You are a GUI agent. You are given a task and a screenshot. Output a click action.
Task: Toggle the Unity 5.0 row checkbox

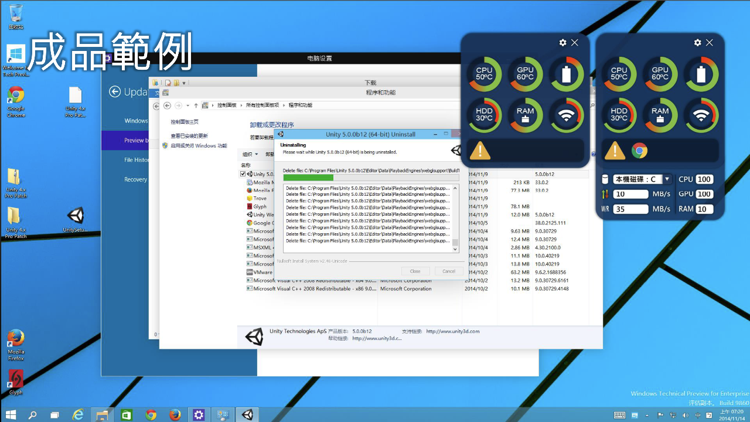[243, 174]
